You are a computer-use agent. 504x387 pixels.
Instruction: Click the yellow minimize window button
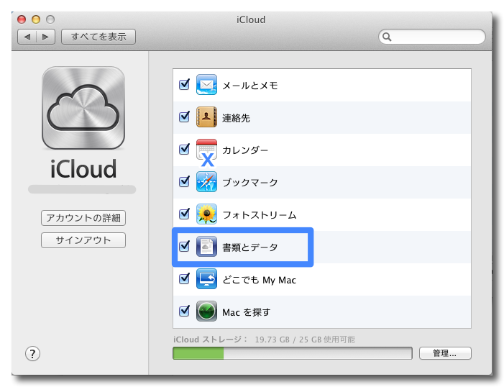[x=36, y=19]
